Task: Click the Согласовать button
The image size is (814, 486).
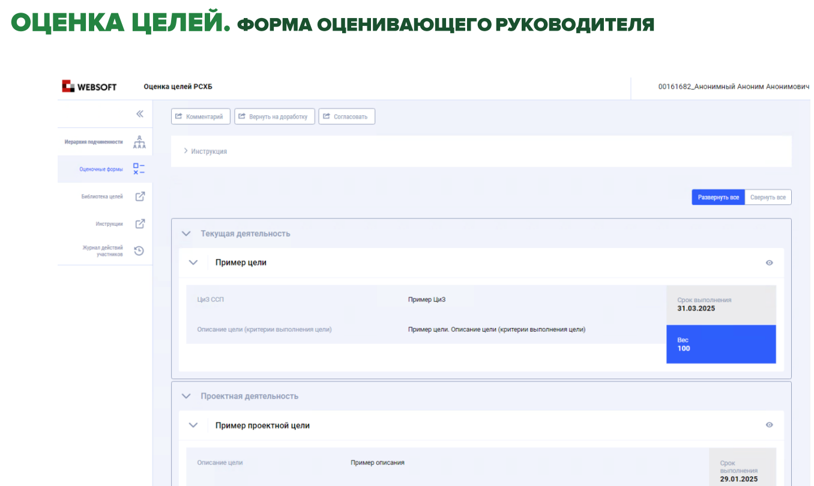Action: [347, 117]
